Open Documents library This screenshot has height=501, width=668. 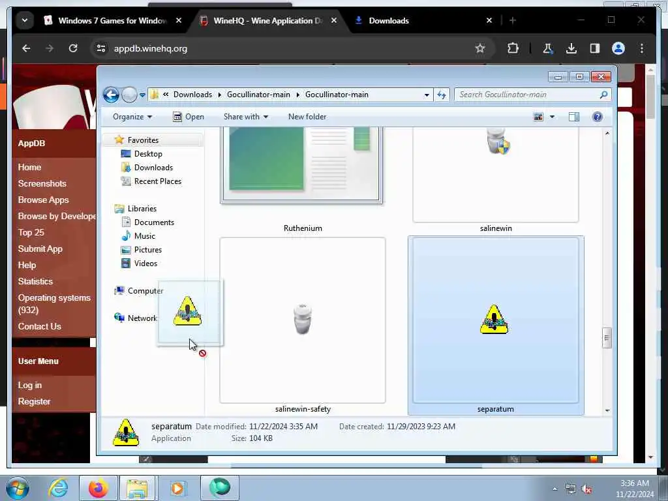pos(154,222)
